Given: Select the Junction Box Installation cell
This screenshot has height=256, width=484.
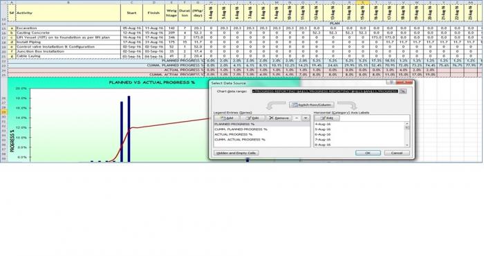Looking at the screenshot, I should [68, 52].
